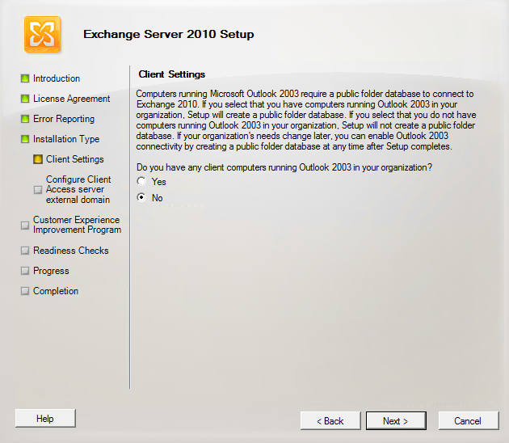Go back with the Back button
Image resolution: width=509 pixels, height=443 pixels.
pos(330,421)
